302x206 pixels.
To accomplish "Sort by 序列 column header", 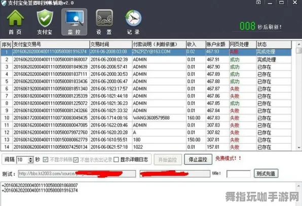I will tap(7, 45).
